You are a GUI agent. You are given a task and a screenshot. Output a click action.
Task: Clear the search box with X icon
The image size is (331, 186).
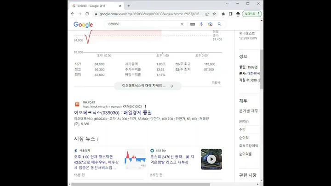click(182, 24)
